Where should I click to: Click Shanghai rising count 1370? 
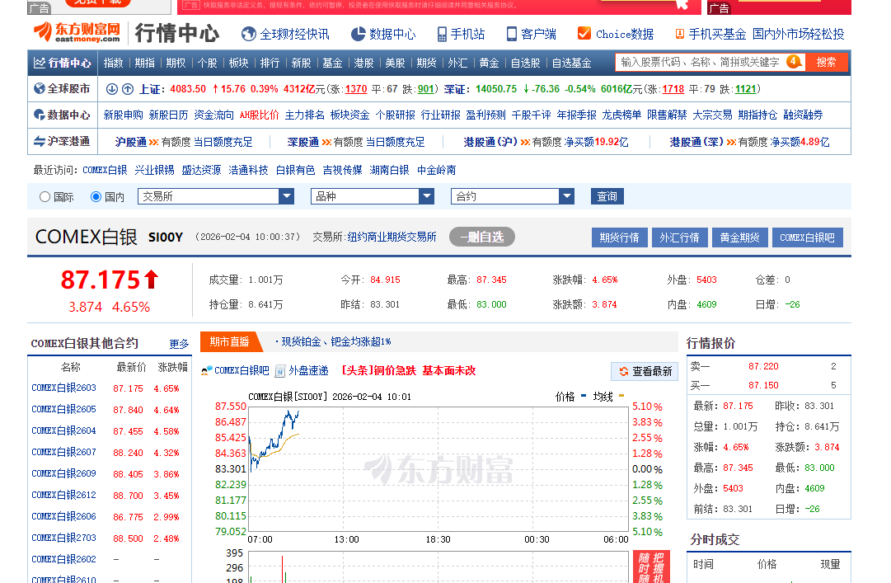(x=356, y=89)
